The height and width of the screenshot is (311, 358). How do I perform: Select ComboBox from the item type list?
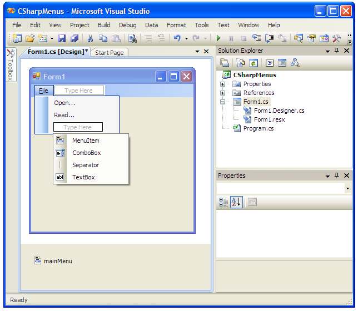pyautogui.click(x=86, y=153)
